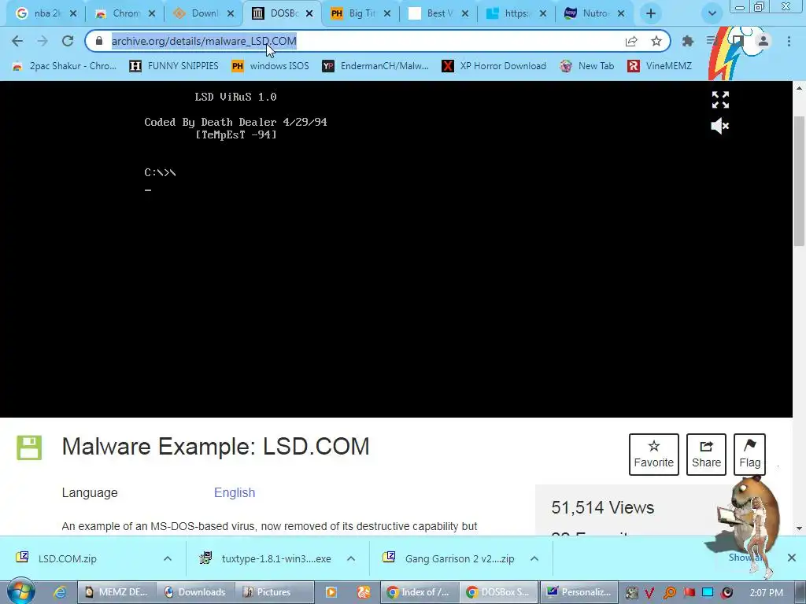Click the page scrollbar down arrow

(x=800, y=528)
